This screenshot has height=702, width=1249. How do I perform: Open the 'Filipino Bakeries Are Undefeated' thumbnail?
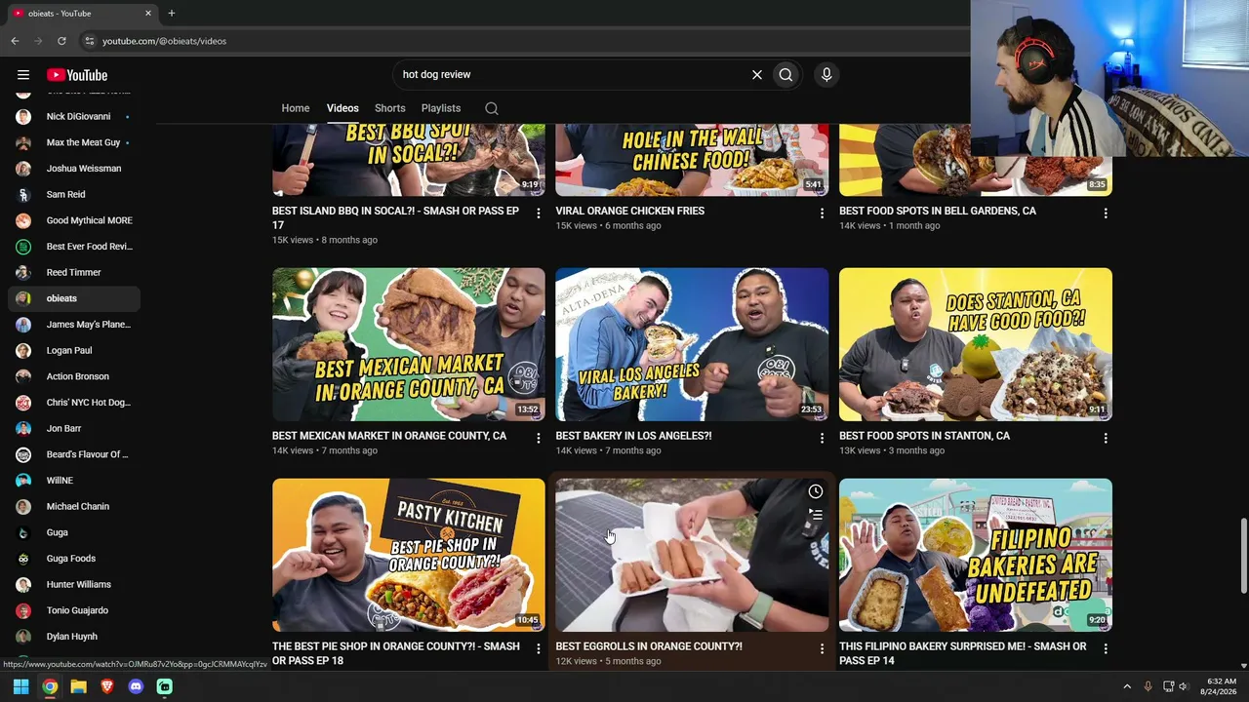click(976, 555)
